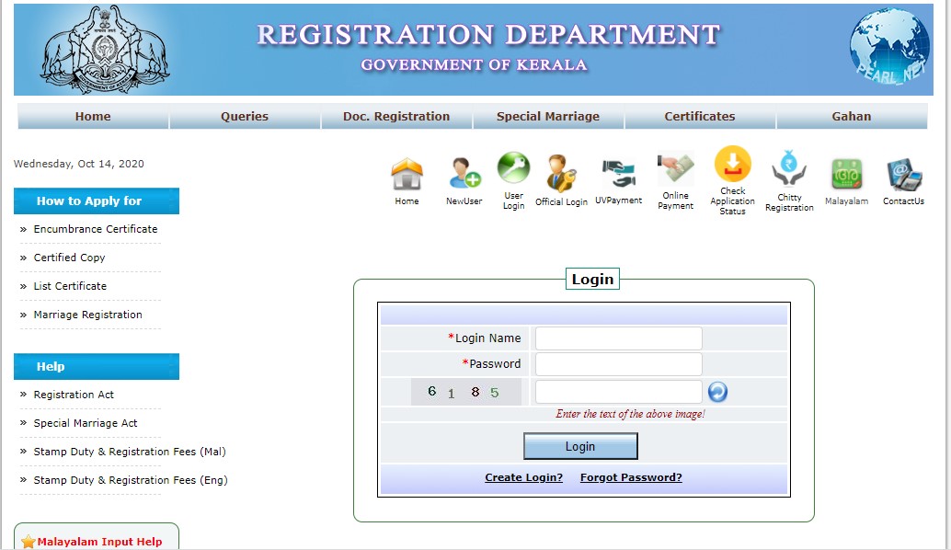951x550 pixels.
Task: Open the Queries menu
Action: pos(245,117)
